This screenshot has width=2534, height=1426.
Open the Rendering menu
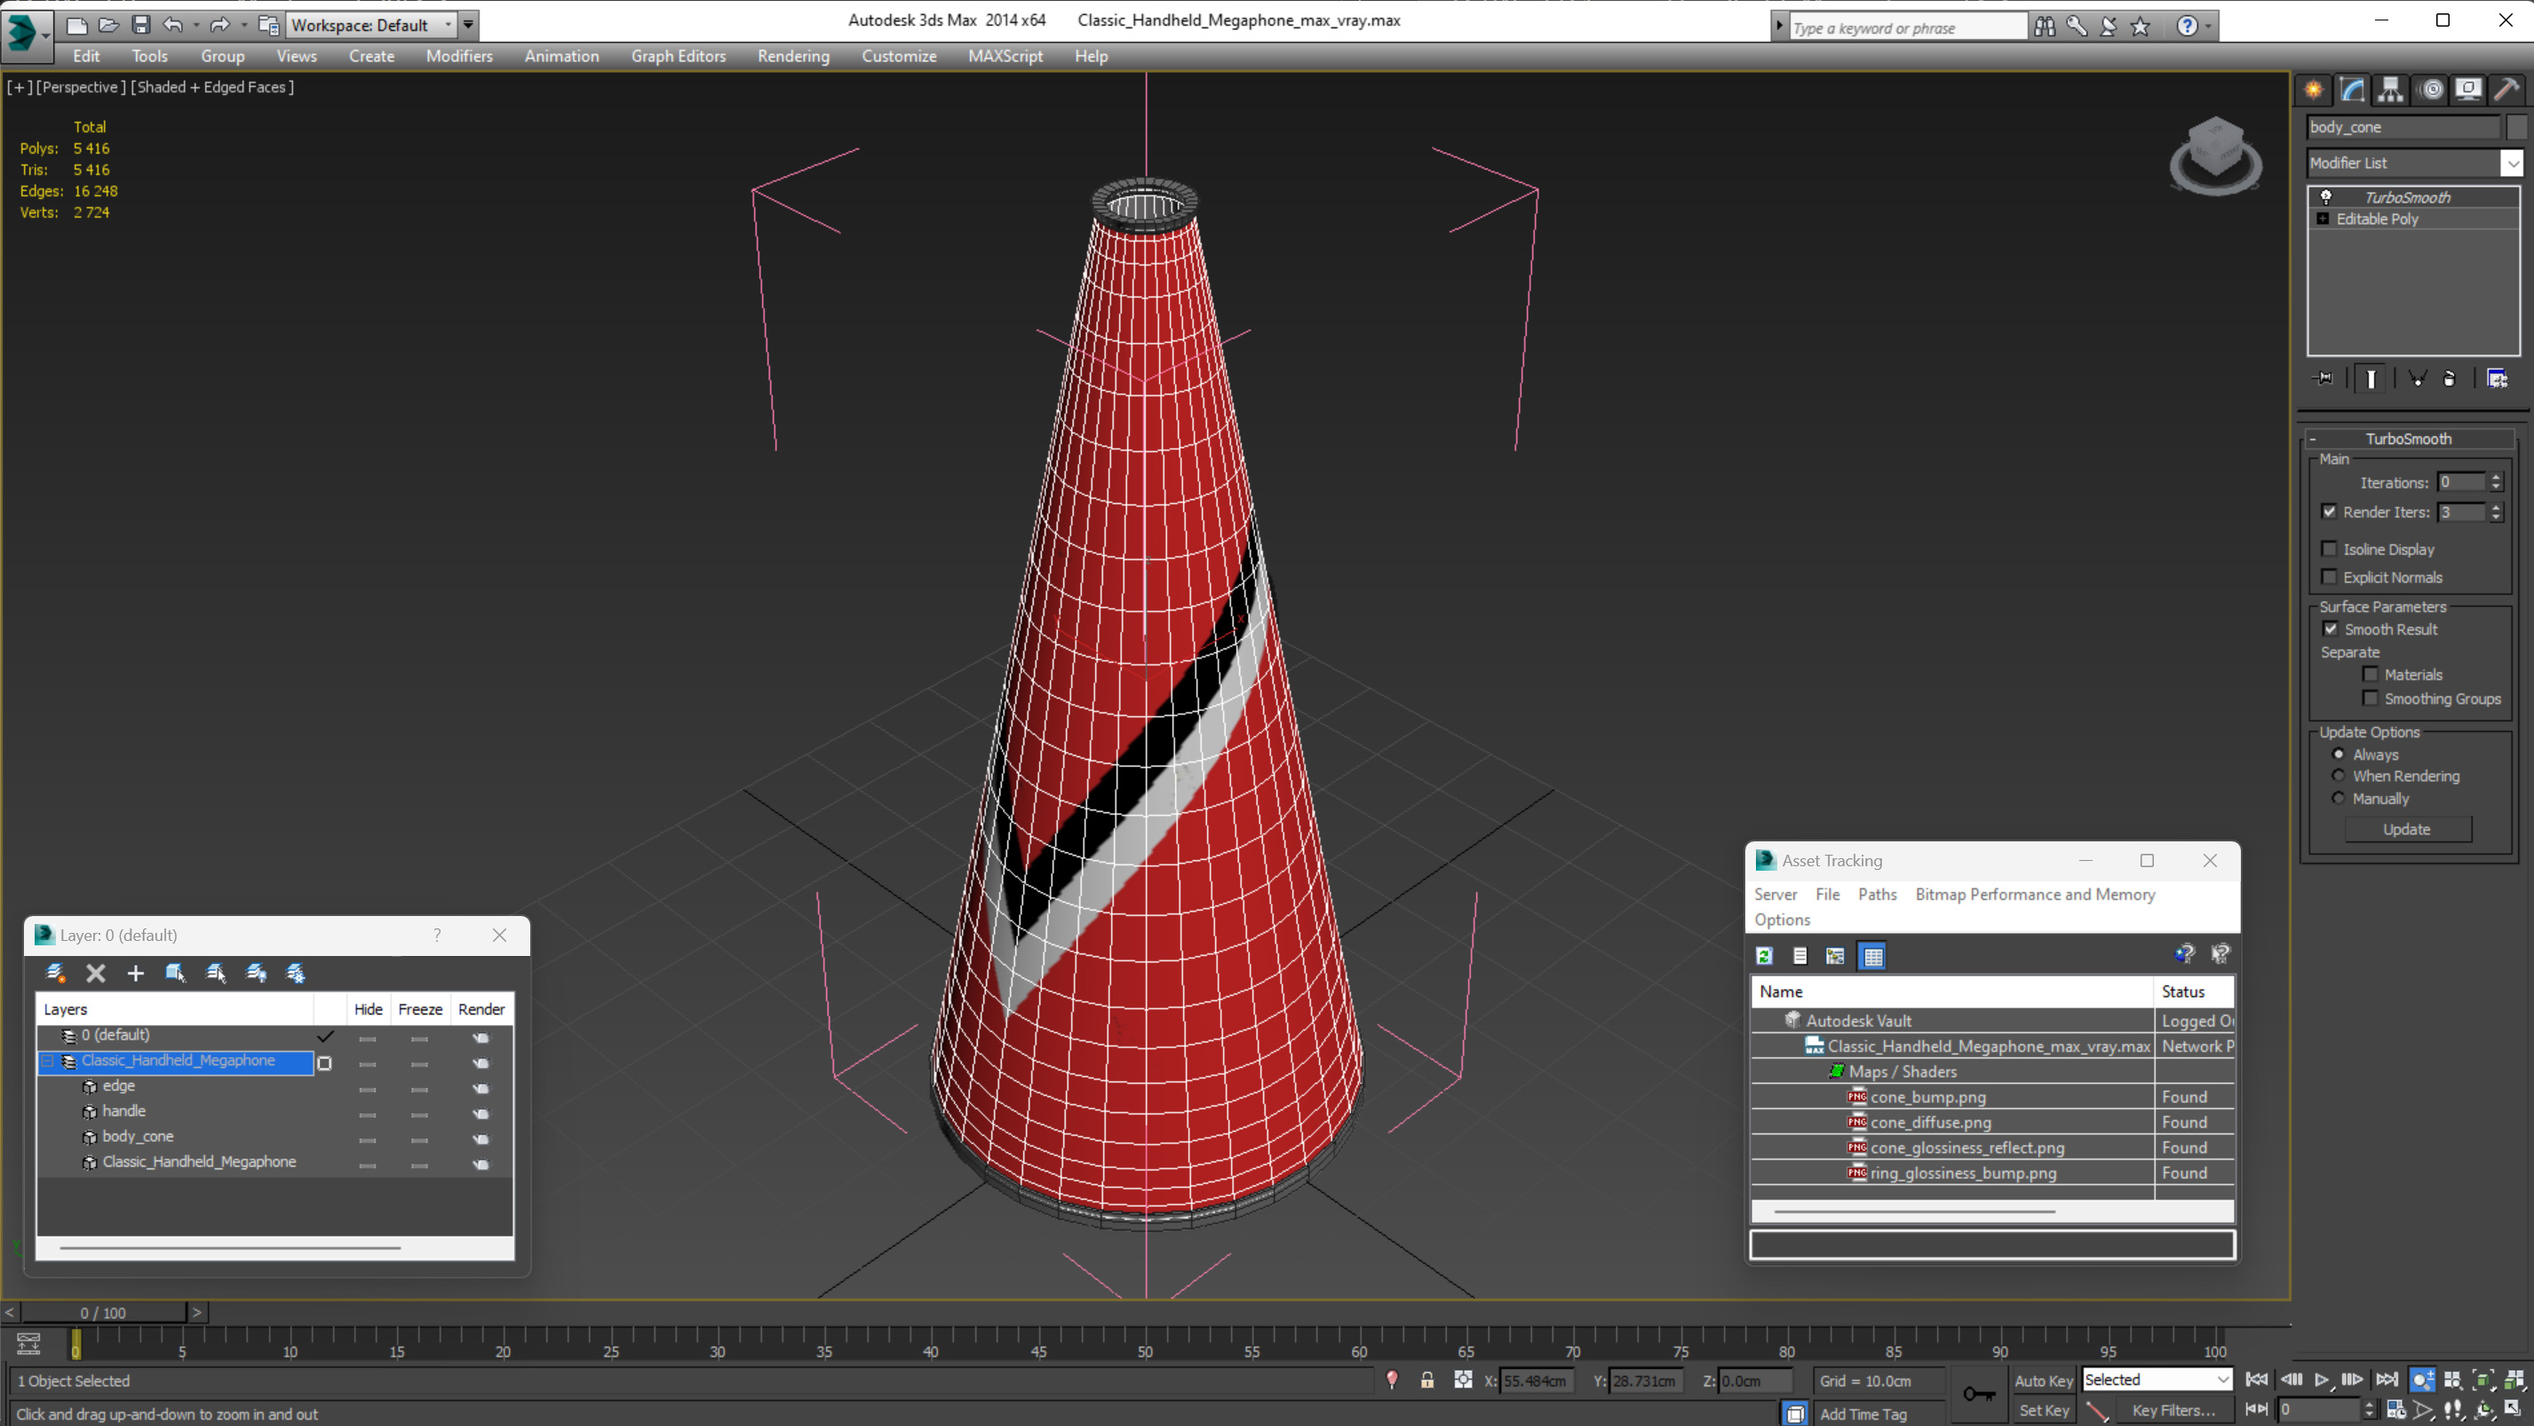click(793, 56)
